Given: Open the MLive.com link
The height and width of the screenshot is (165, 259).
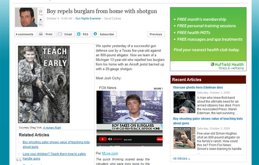Looking at the screenshot, I should [x=110, y=153].
